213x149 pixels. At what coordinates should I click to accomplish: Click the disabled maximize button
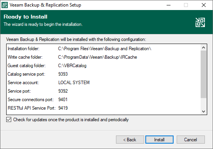186,5
